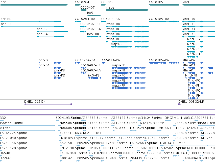Click the CG10407-RA transcript label
The width and height of the screenshot is (215, 162).
click(91, 29)
